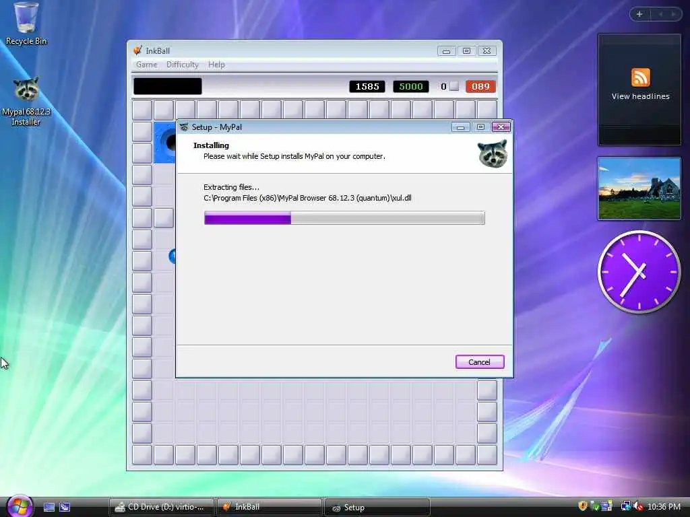The image size is (690, 517).
Task: Click the 'Please wait while Setup installs MyPal' text
Action: [294, 156]
